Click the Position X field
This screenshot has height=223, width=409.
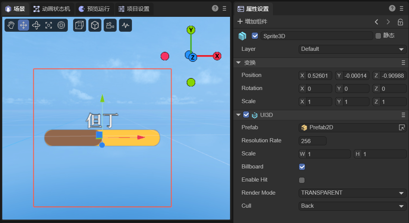[x=315, y=75]
